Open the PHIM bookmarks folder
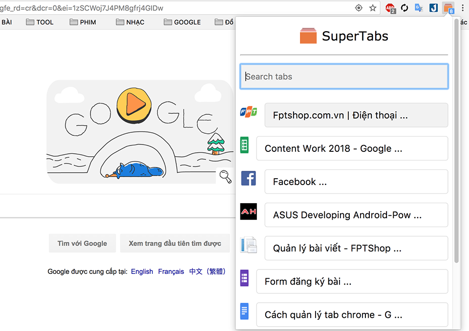This screenshot has height=331, width=469. click(83, 22)
